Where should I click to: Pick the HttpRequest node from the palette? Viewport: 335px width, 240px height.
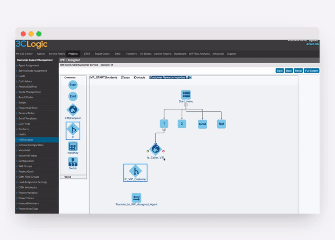pyautogui.click(x=73, y=111)
